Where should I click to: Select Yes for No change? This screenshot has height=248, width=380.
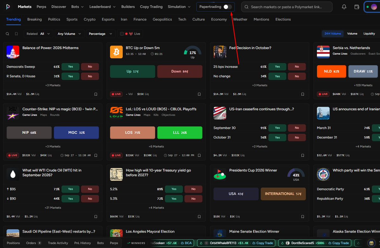pyautogui.click(x=278, y=76)
